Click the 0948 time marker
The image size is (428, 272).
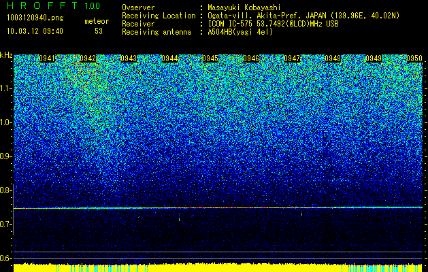pyautogui.click(x=333, y=58)
